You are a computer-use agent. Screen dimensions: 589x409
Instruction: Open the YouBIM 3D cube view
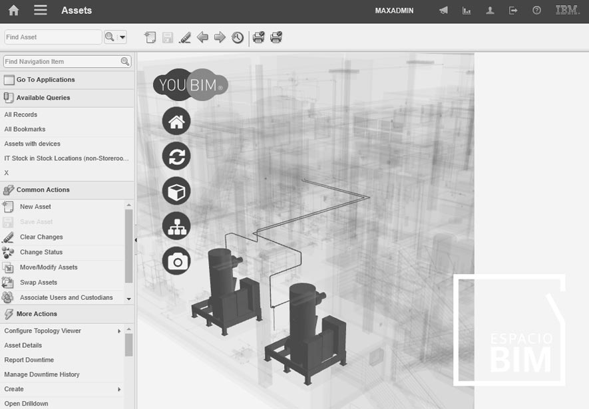(x=176, y=191)
